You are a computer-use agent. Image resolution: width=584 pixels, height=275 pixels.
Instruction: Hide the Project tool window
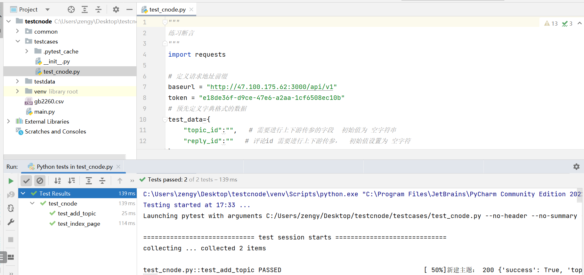pos(129,10)
